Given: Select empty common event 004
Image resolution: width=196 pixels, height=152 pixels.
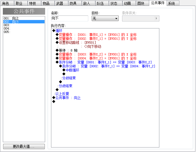Looking at the screenshot, I should tap(24, 28).
